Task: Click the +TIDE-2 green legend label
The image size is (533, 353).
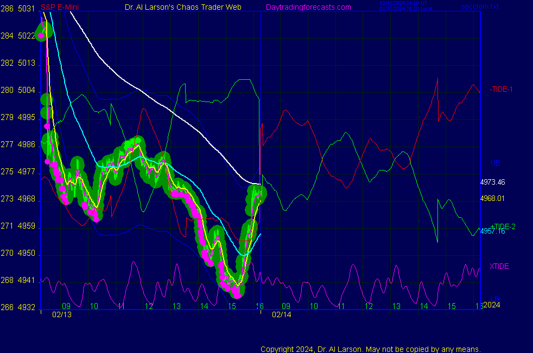Action: [503, 226]
